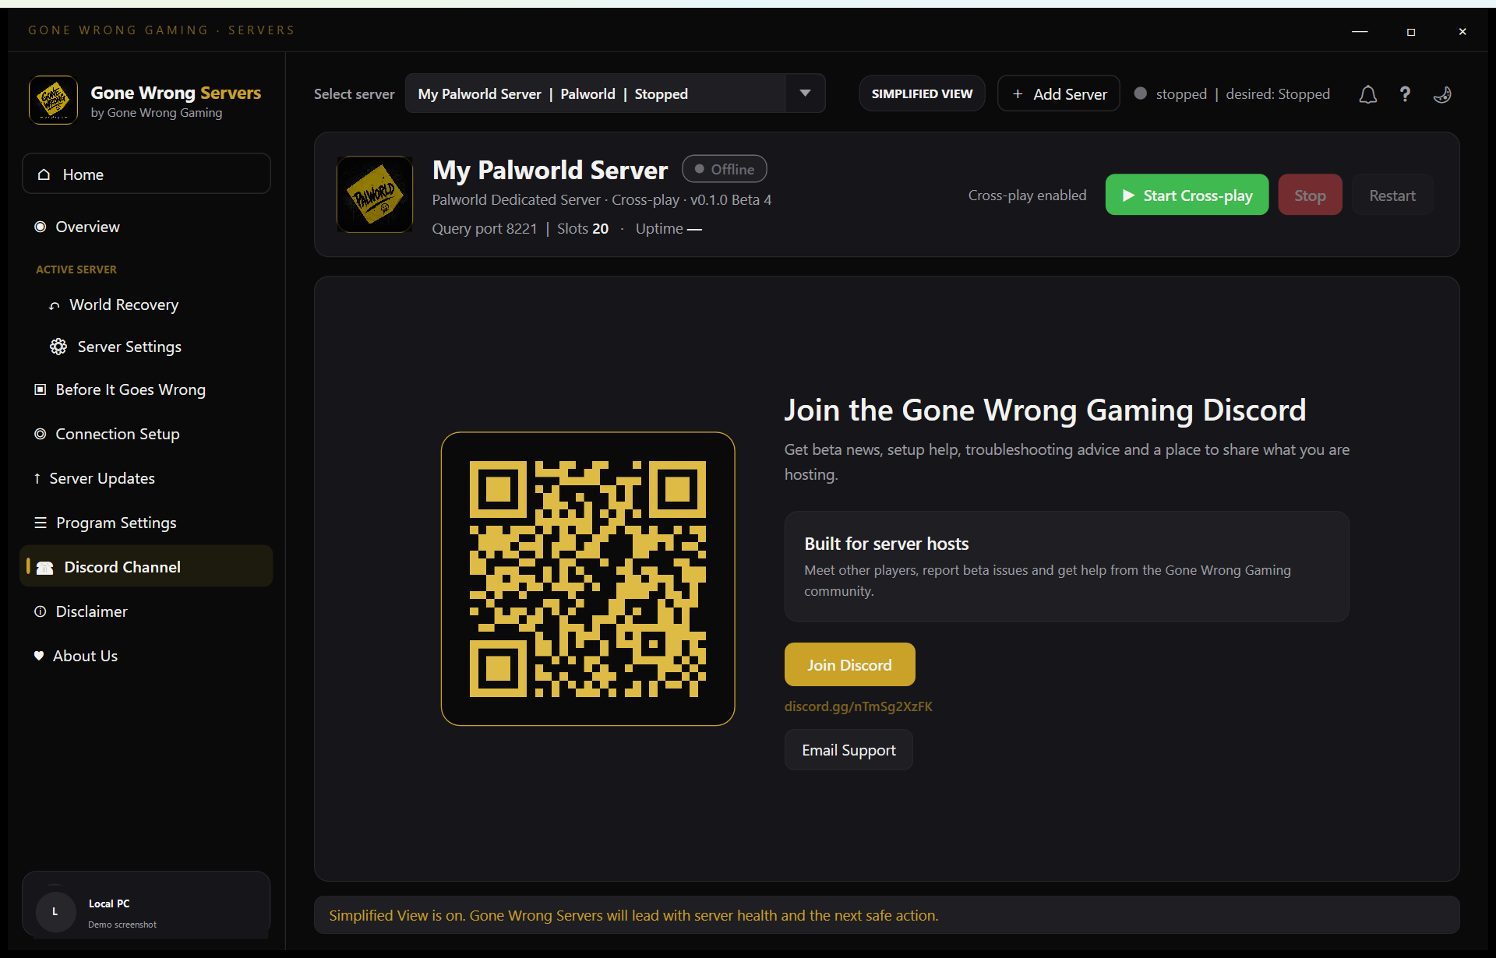This screenshot has width=1496, height=958.
Task: Click the Local PC avatar circle
Action: tap(55, 911)
